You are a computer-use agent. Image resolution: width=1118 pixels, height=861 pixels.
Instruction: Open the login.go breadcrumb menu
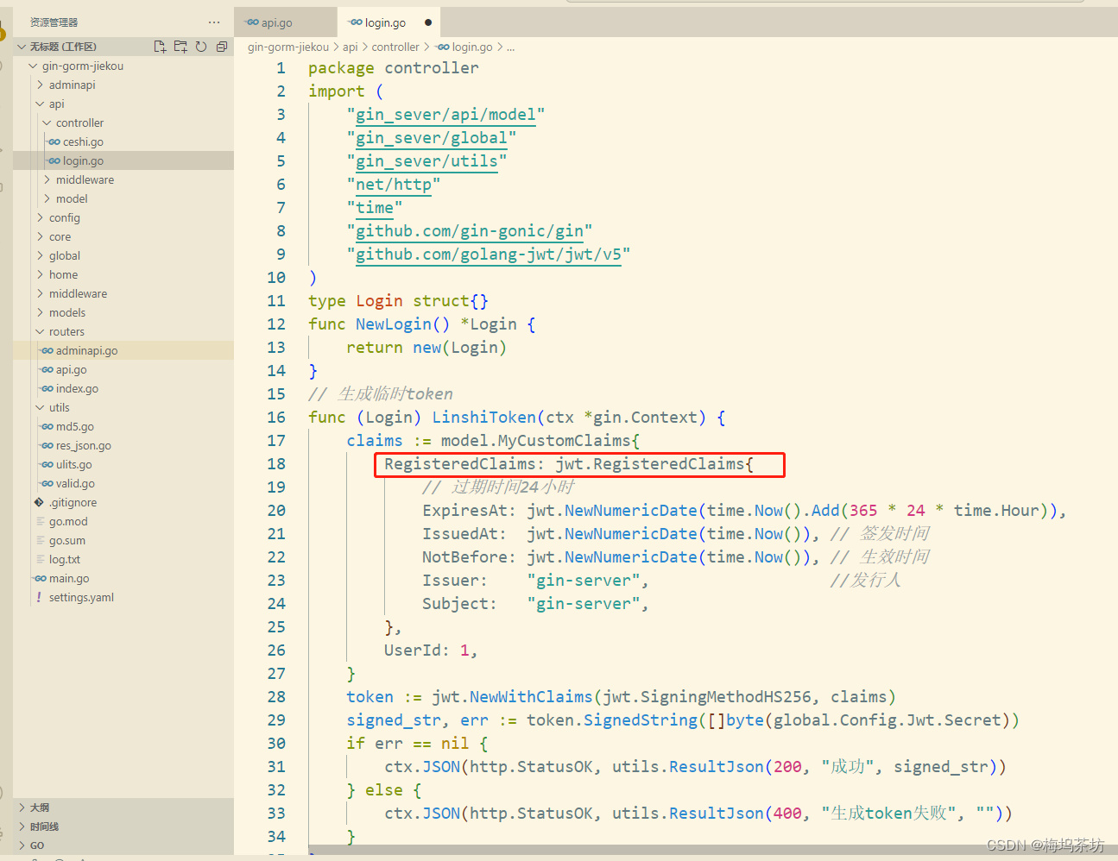click(x=470, y=47)
